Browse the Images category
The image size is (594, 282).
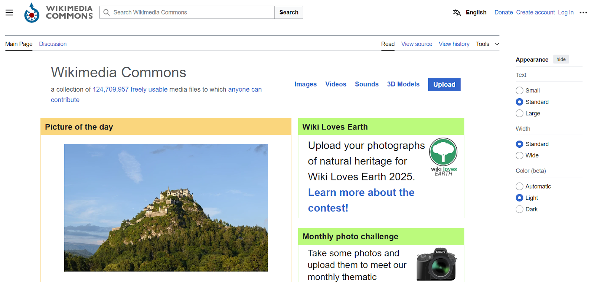(x=306, y=84)
